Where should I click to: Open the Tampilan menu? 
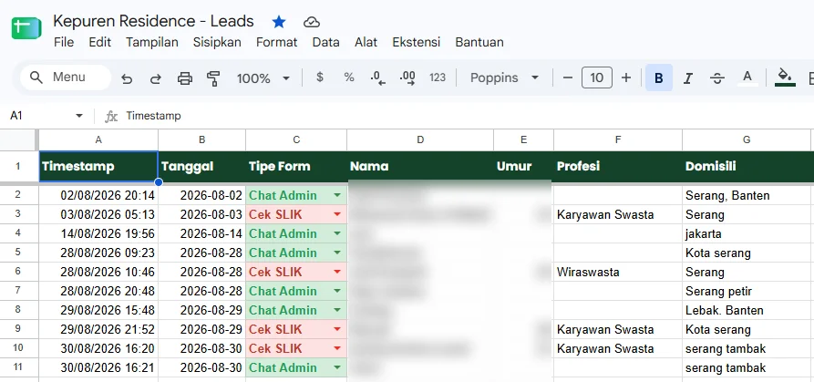point(152,42)
